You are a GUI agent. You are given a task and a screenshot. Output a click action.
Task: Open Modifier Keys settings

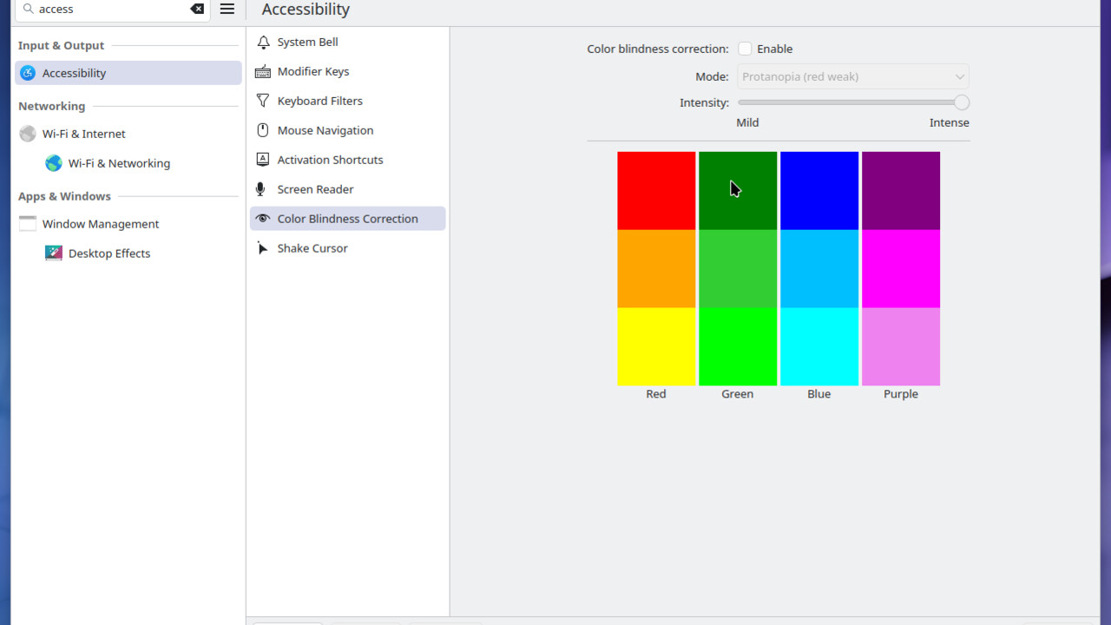pyautogui.click(x=347, y=71)
